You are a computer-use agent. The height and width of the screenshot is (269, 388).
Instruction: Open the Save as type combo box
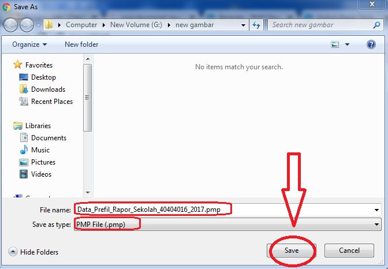click(x=227, y=225)
